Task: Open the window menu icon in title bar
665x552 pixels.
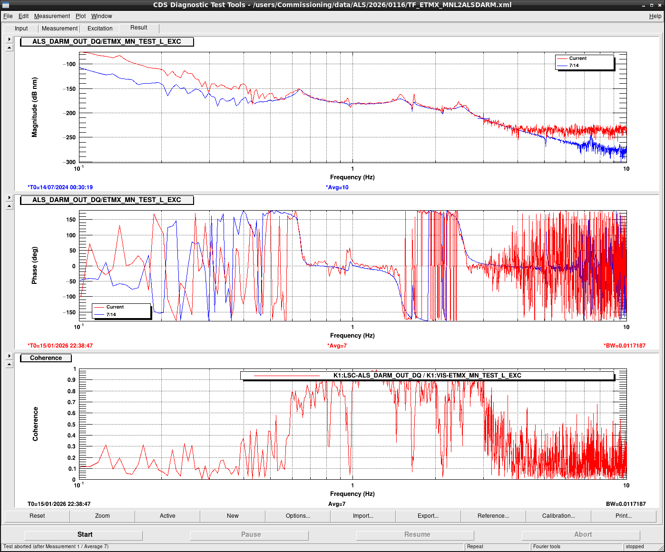Action: pos(5,5)
